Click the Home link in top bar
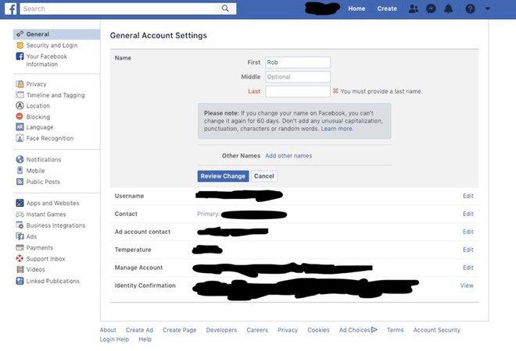The image size is (516, 351). point(357,9)
